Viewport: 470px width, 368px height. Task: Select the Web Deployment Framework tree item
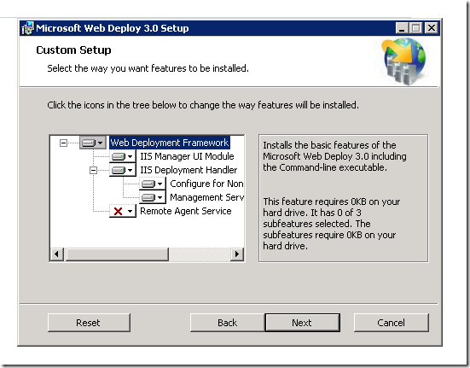(x=170, y=143)
